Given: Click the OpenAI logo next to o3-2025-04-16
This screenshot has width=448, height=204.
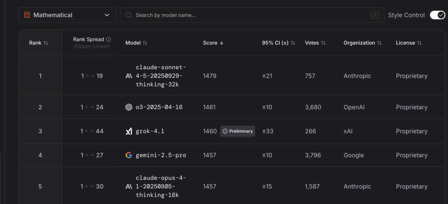Looking at the screenshot, I should [x=129, y=107].
